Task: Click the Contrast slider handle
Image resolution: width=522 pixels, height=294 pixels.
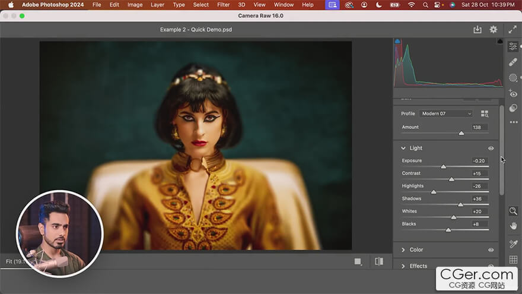Action: [451, 179]
